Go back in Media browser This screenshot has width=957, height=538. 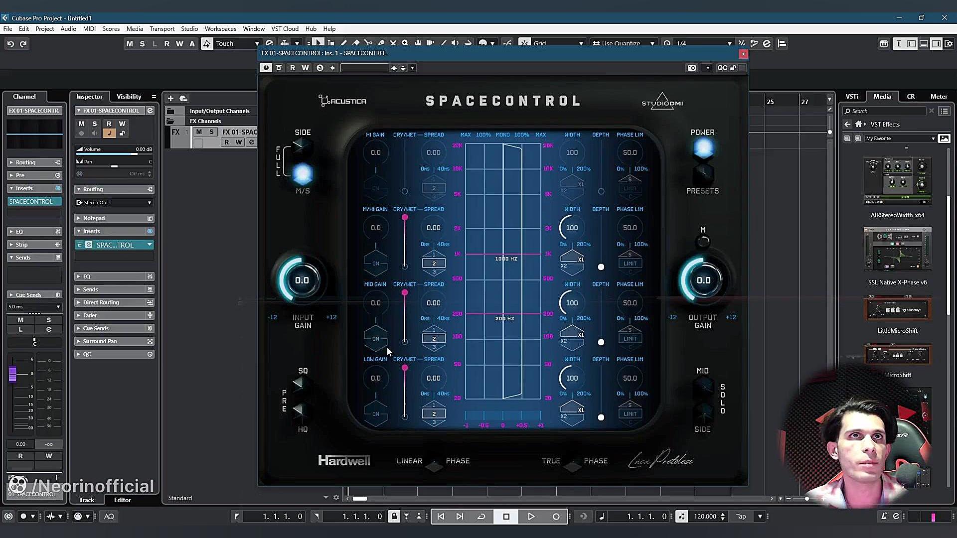tap(847, 124)
